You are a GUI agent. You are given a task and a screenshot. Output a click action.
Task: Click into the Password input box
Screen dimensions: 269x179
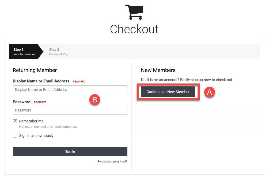[x=70, y=110]
